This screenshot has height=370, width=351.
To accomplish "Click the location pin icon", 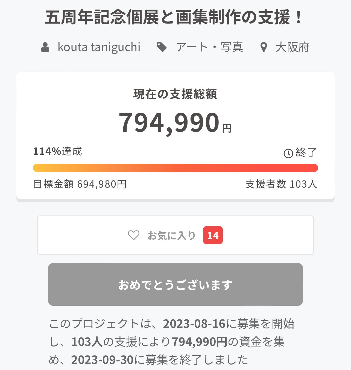I will (x=264, y=47).
